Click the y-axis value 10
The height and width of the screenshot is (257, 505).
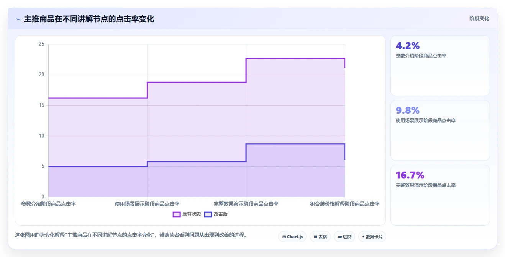(x=41, y=136)
